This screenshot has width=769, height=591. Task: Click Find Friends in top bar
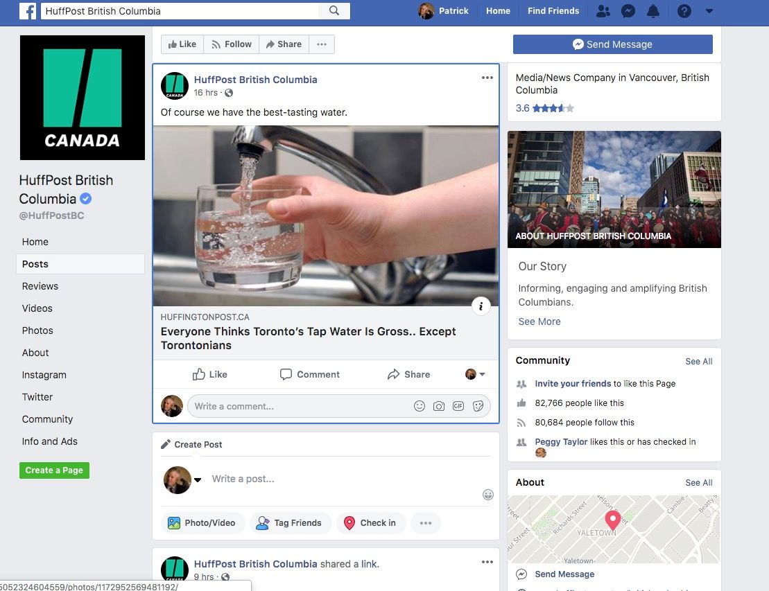coord(553,11)
